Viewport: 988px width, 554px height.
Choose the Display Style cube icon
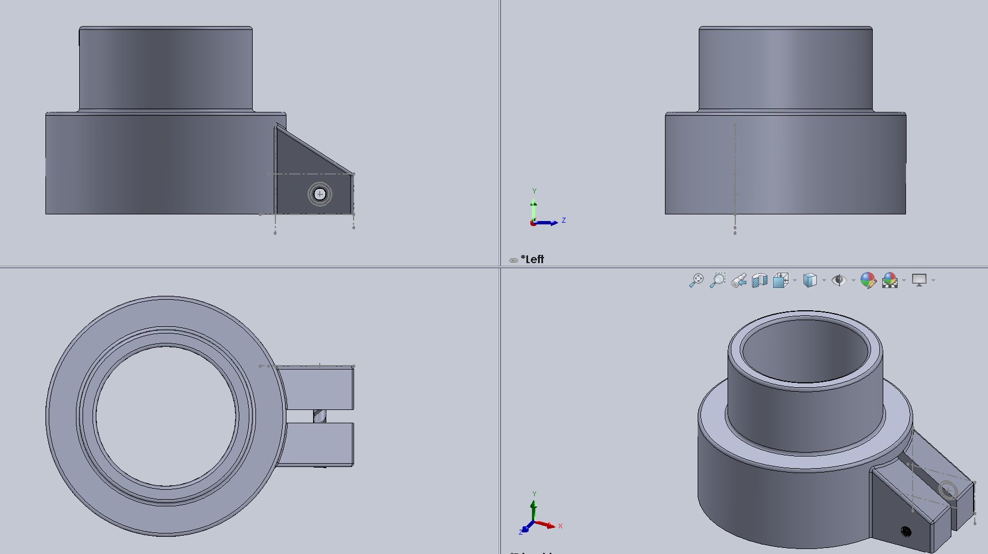pos(810,280)
